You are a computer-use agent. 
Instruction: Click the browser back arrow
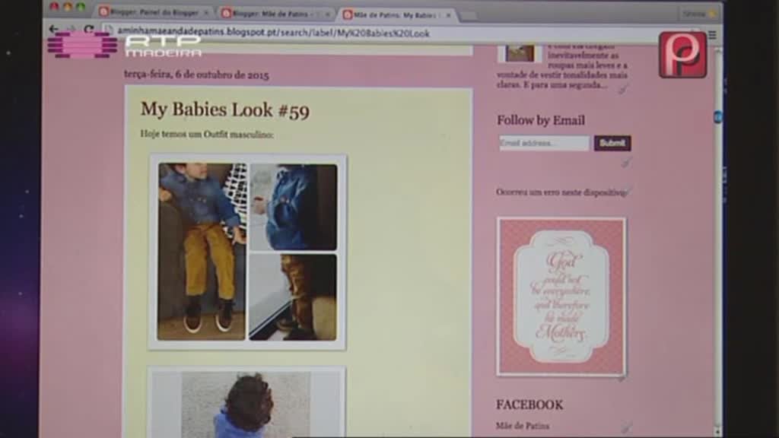pyautogui.click(x=53, y=29)
